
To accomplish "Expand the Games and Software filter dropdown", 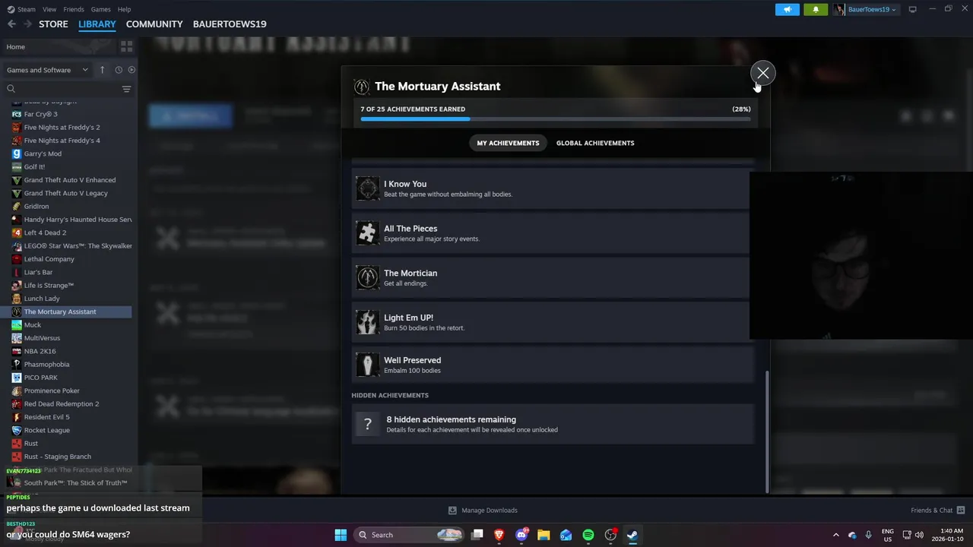I will pos(47,70).
